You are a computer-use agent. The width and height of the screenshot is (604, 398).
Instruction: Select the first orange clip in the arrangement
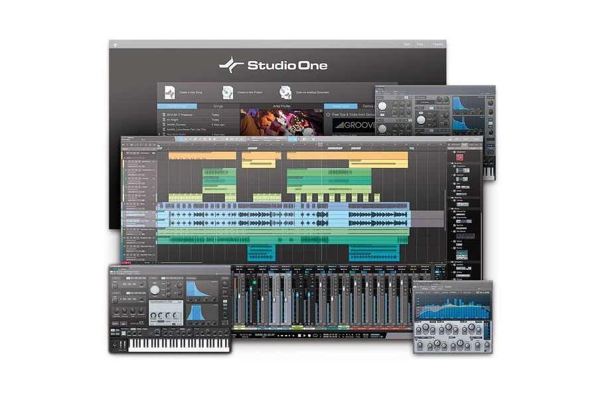coord(202,155)
